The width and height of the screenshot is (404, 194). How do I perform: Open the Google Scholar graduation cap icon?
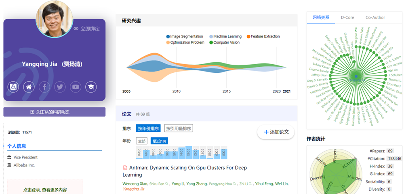pos(91,86)
